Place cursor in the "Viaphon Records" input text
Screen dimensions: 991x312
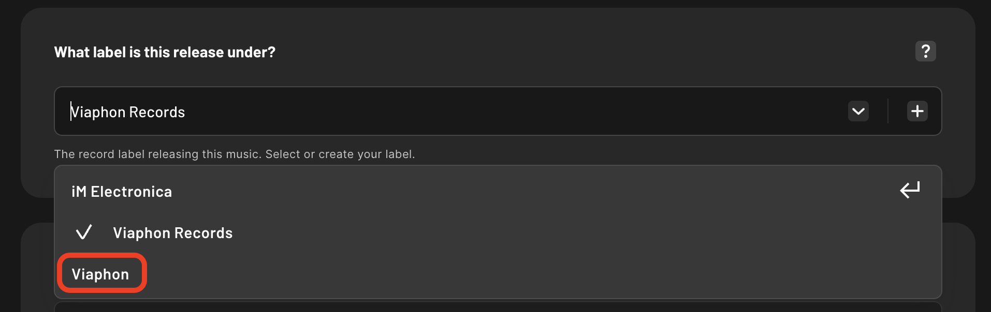point(128,112)
